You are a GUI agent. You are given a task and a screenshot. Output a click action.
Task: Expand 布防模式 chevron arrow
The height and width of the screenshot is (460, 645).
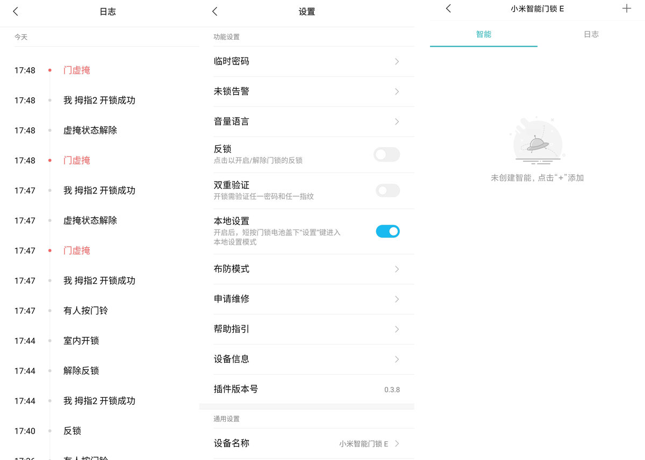tap(397, 269)
